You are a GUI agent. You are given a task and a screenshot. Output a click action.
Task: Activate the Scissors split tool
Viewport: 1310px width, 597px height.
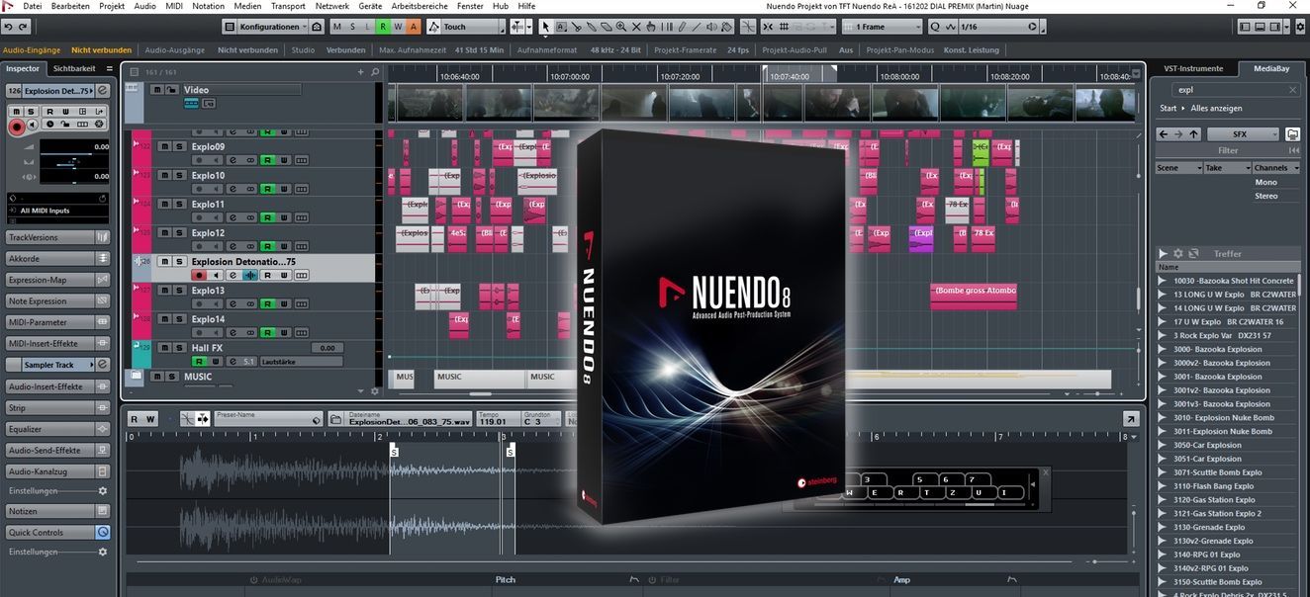[x=578, y=28]
